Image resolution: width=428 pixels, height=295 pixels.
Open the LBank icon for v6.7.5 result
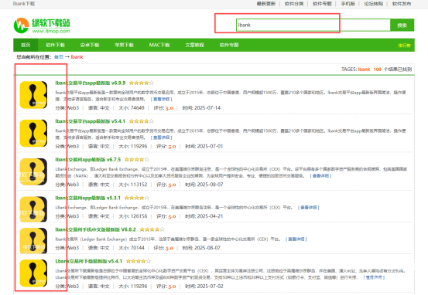coord(33,171)
